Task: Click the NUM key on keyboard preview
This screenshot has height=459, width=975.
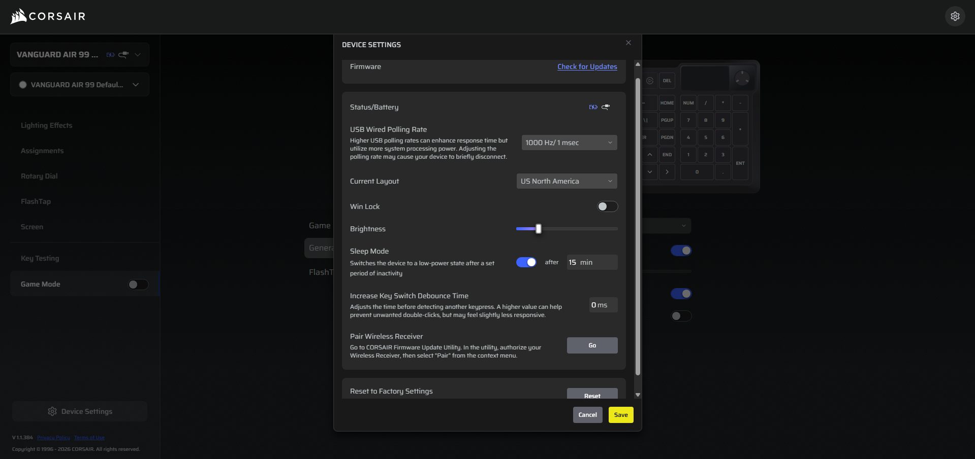Action: (x=688, y=103)
